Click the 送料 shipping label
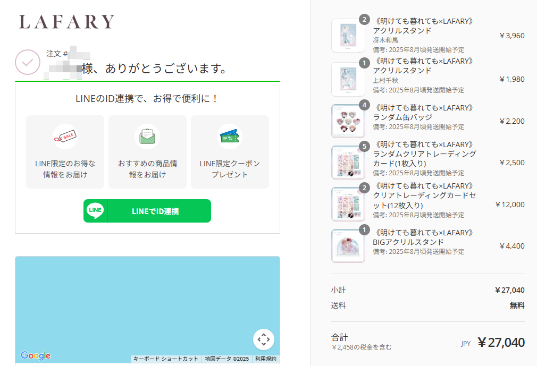 tap(338, 305)
